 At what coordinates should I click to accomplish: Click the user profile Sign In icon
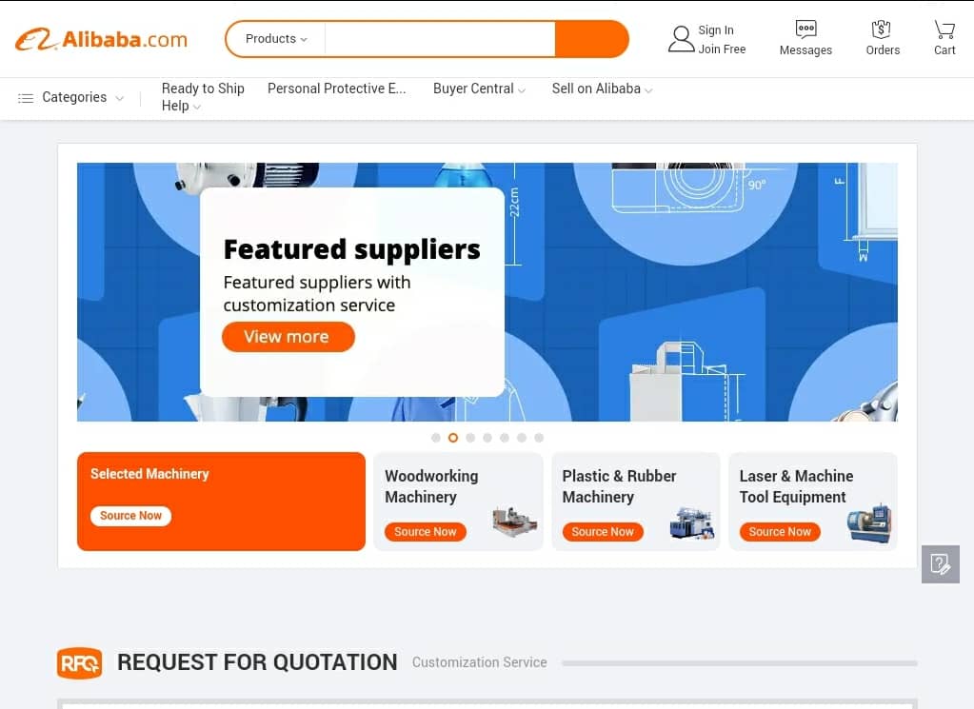click(681, 39)
